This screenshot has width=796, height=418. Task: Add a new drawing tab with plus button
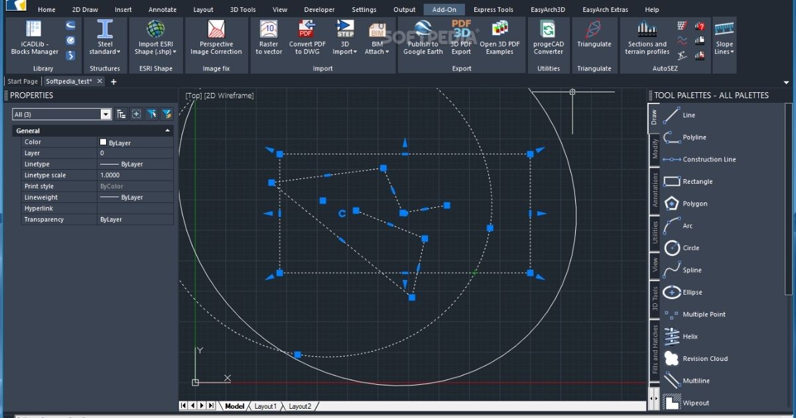coord(113,82)
